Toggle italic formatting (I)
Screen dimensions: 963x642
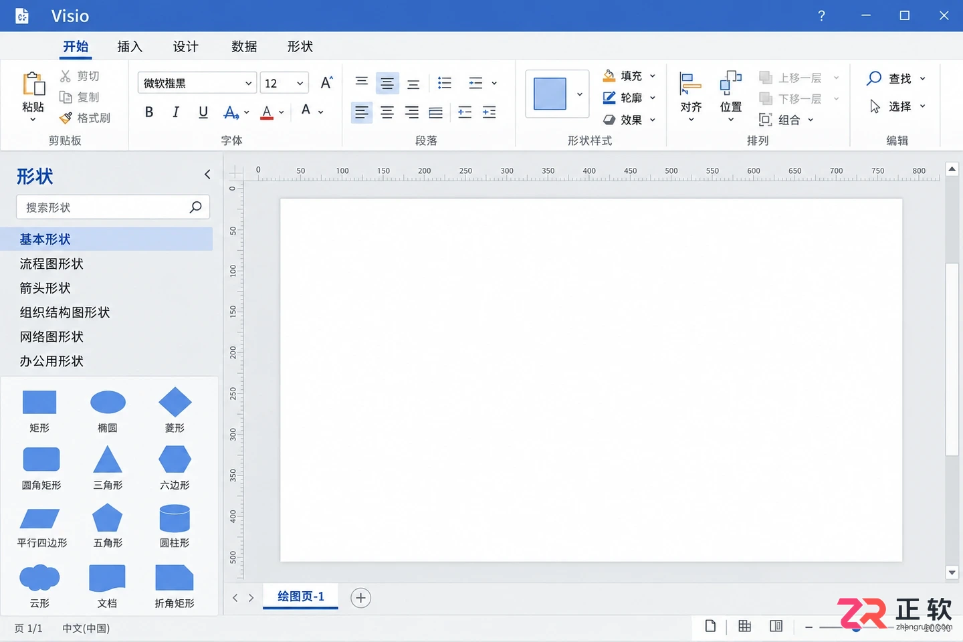coord(176,112)
